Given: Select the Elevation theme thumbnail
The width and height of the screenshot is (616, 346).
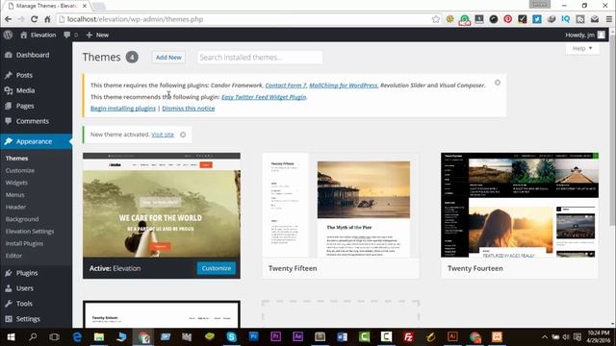Looking at the screenshot, I should pyautogui.click(x=162, y=205).
